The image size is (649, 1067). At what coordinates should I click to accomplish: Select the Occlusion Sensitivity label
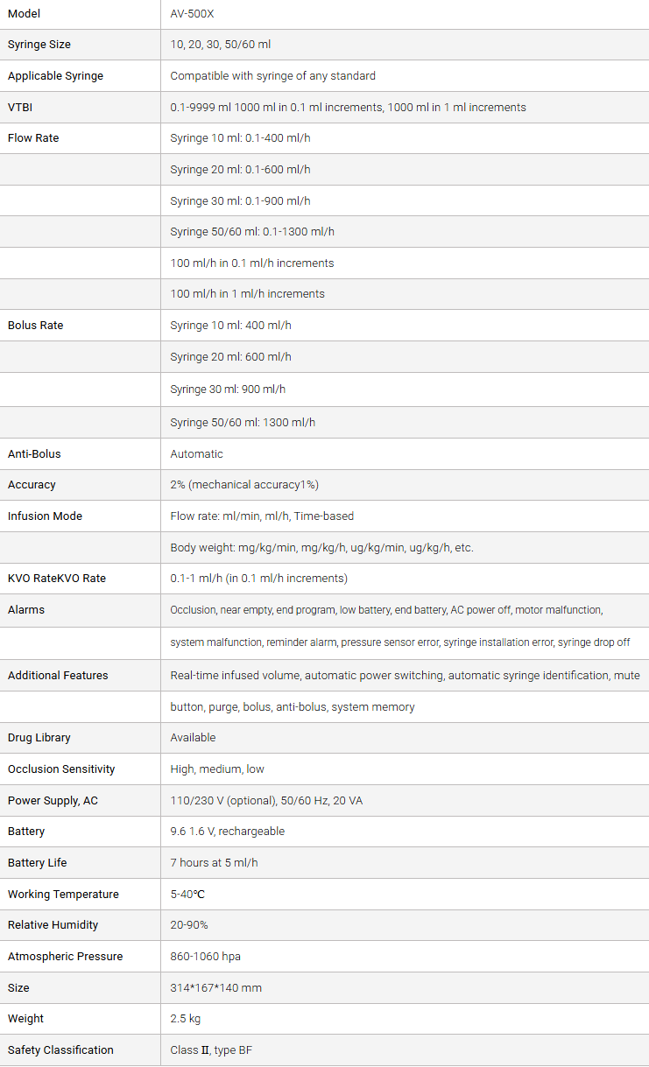point(61,769)
